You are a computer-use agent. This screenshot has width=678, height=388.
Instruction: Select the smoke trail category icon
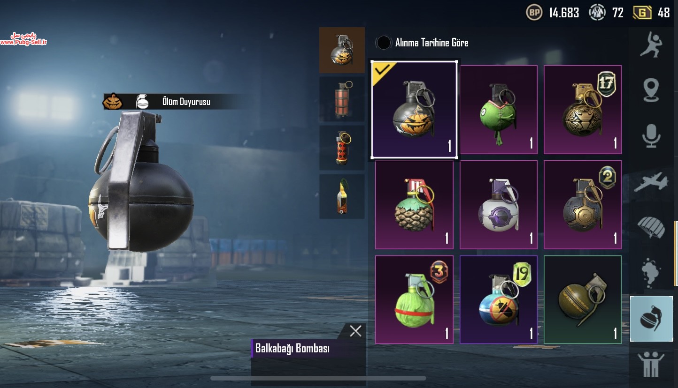point(652,272)
